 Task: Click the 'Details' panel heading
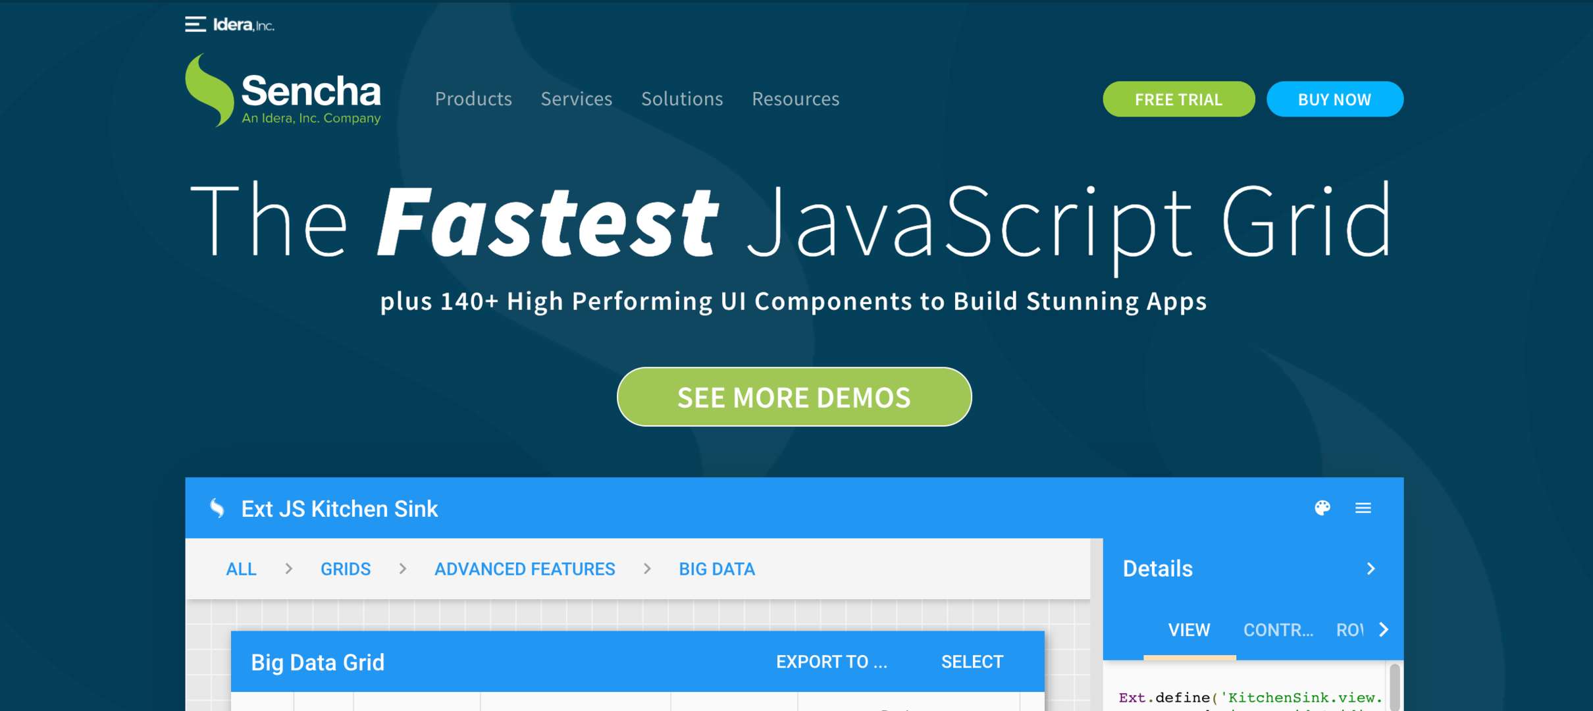click(x=1158, y=569)
